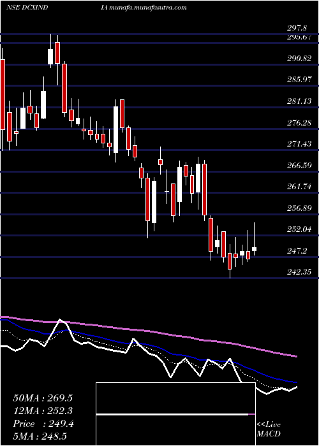Click the 256.89 price axis label
Screen dimensions: 319x446
(299, 208)
